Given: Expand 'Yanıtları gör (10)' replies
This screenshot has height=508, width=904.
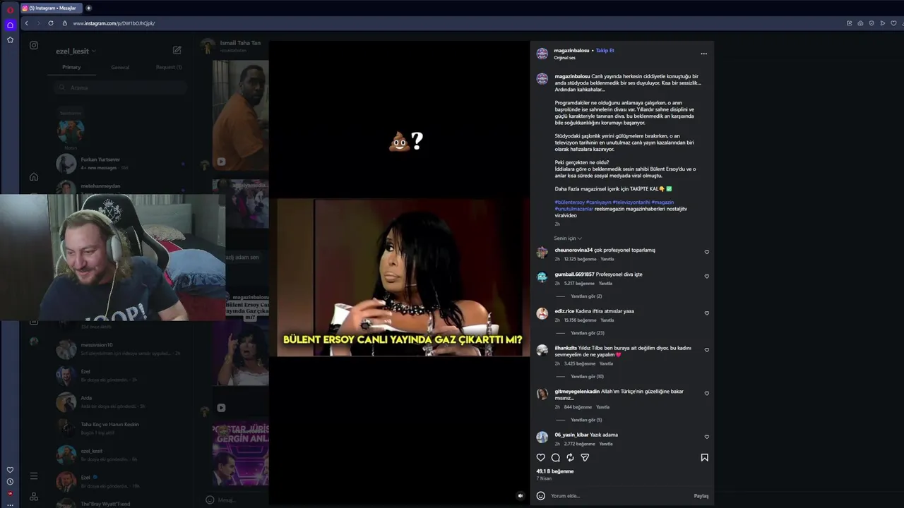Looking at the screenshot, I should click(x=588, y=377).
